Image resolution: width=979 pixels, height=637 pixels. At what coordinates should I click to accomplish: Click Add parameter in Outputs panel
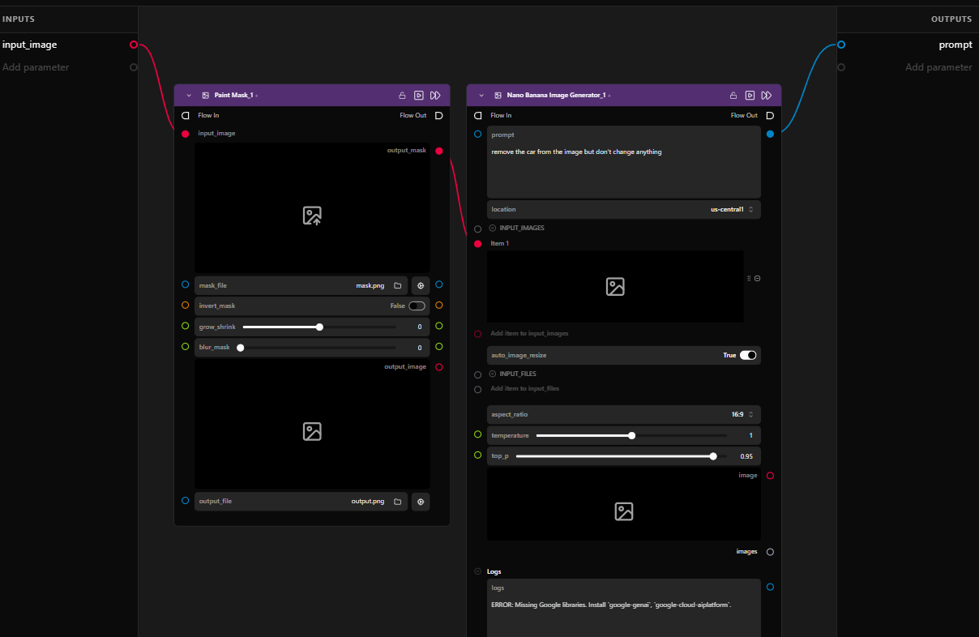click(x=938, y=67)
